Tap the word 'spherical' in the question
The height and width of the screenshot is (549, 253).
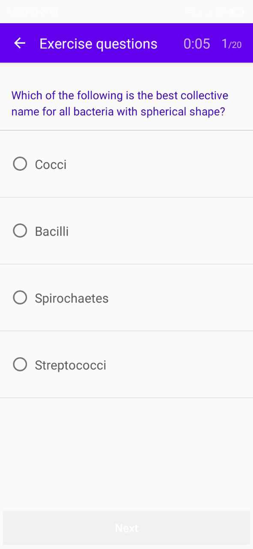coord(164,112)
